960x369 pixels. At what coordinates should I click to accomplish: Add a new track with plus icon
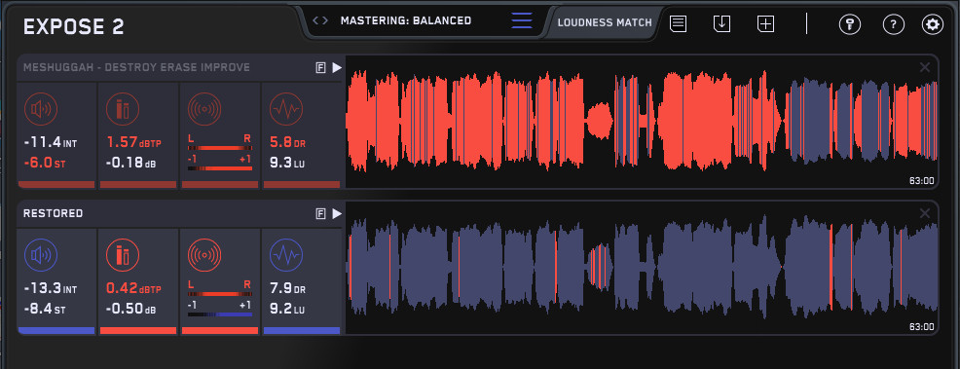(766, 24)
